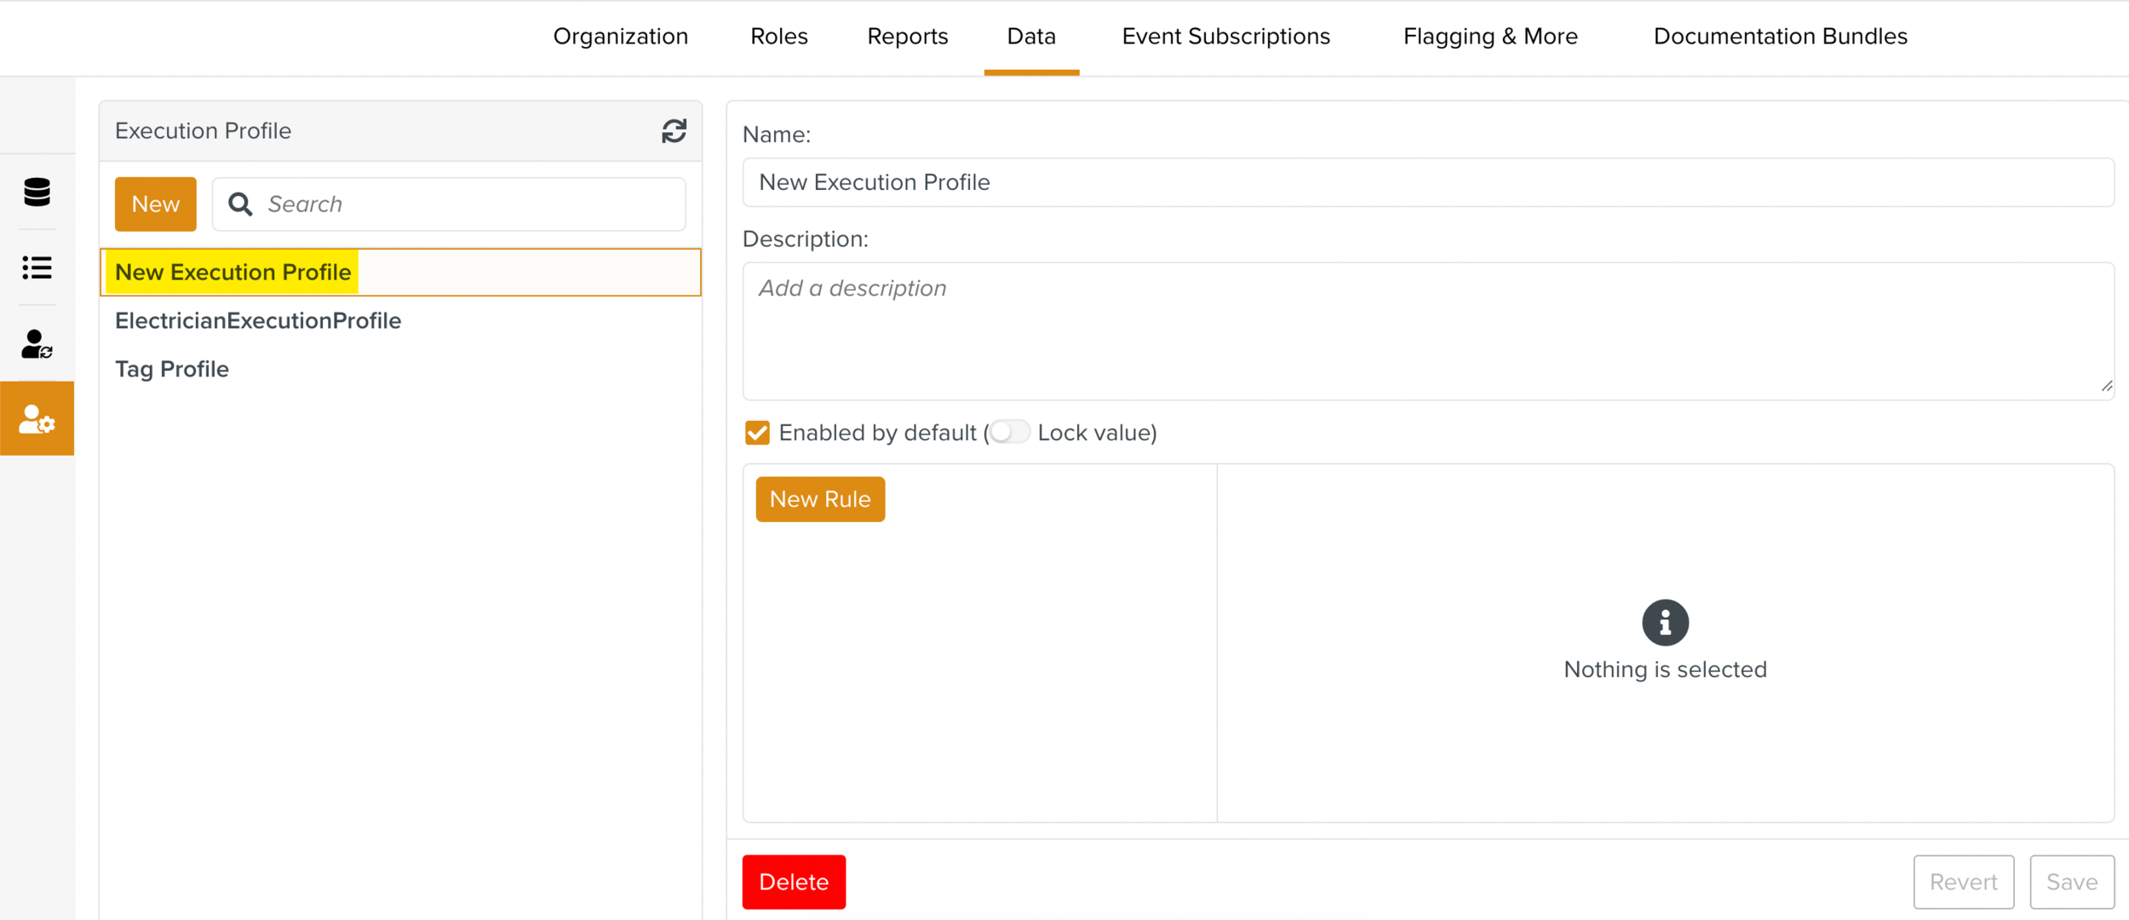Open the Roles tab

click(x=778, y=37)
